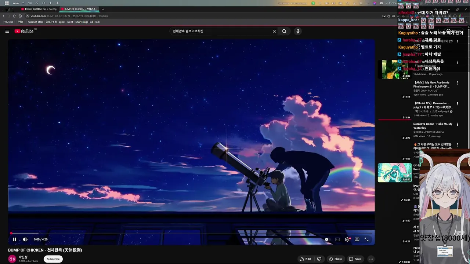Screen dimensions: 470x264
Task: Go to the YouTube home logo
Action: click(24, 31)
